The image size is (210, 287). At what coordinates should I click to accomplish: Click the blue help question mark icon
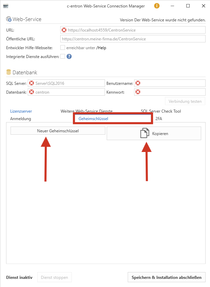pyautogui.click(x=69, y=57)
